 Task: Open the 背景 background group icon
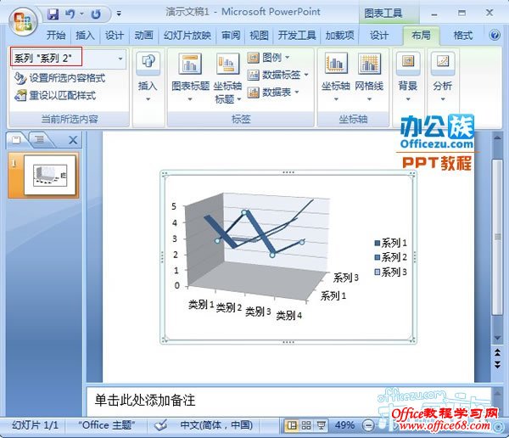tap(408, 61)
